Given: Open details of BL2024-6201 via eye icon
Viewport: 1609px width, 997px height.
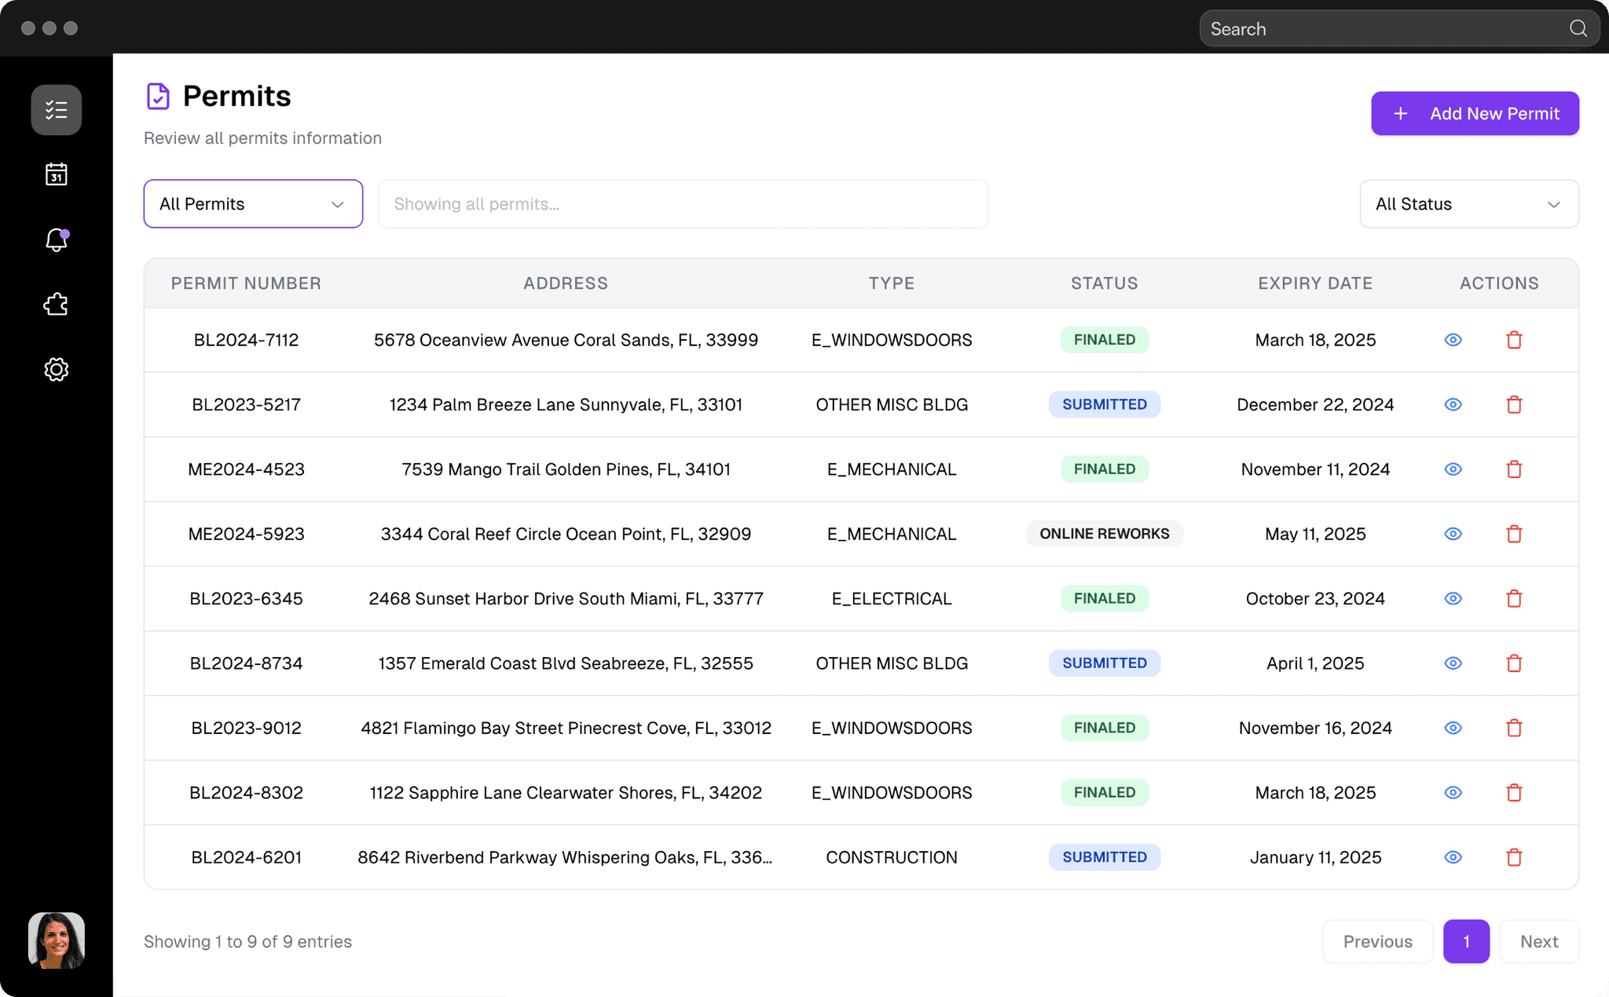Looking at the screenshot, I should click(1452, 857).
